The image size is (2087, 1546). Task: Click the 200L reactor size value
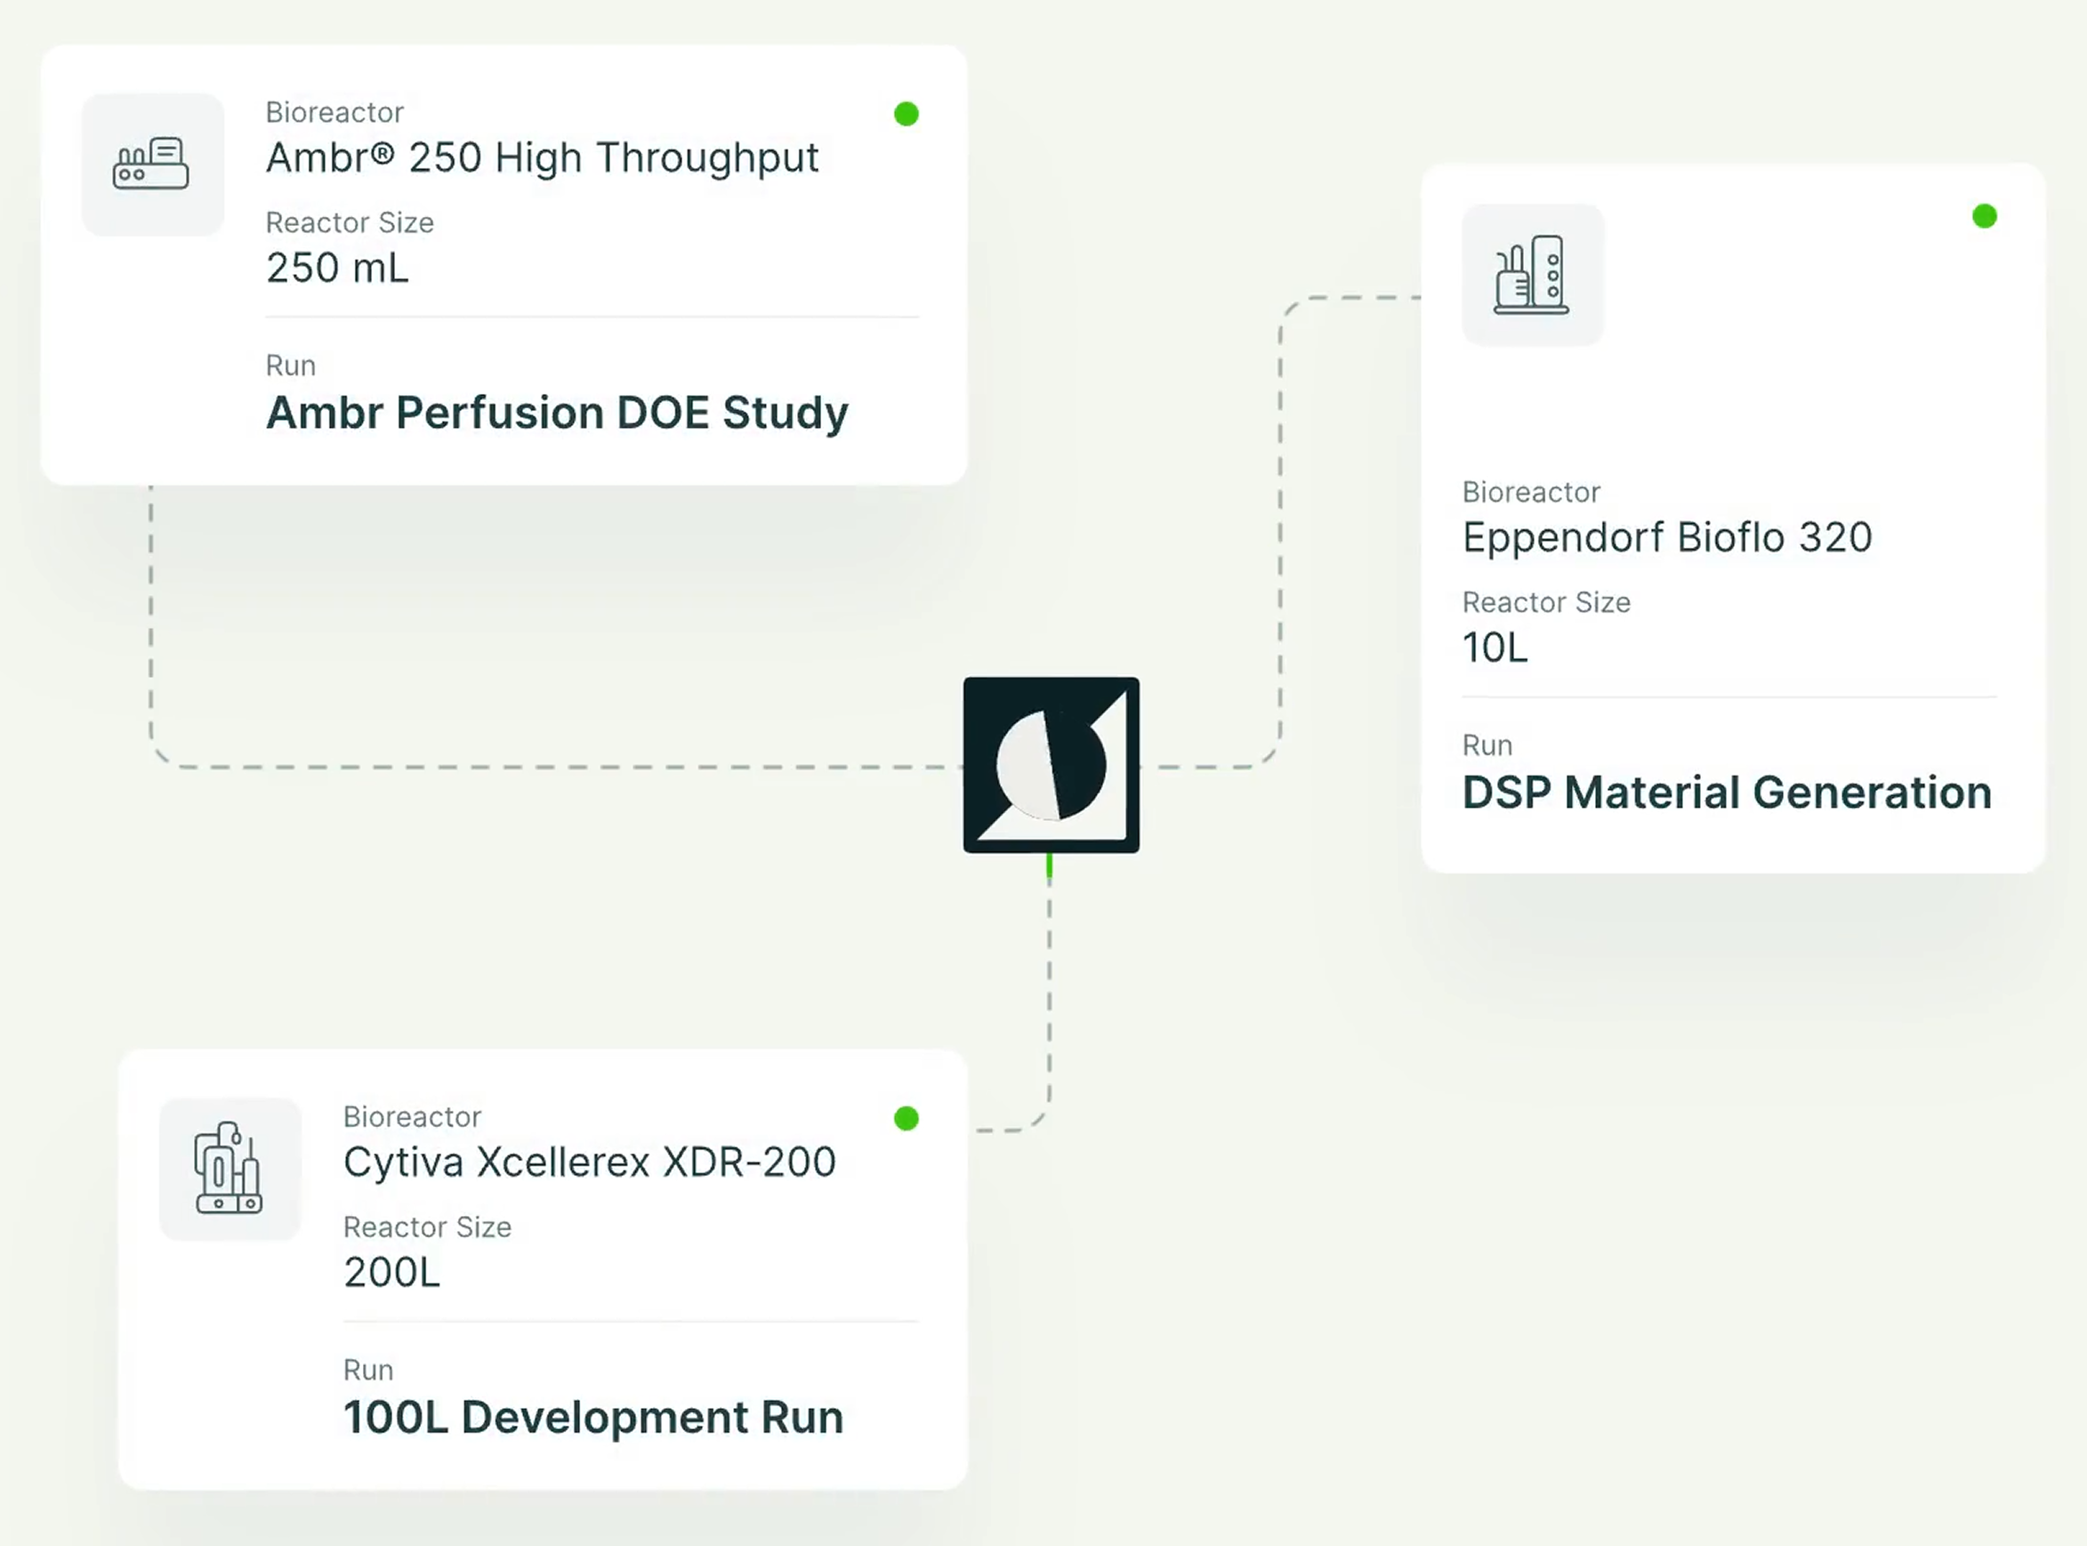point(391,1273)
